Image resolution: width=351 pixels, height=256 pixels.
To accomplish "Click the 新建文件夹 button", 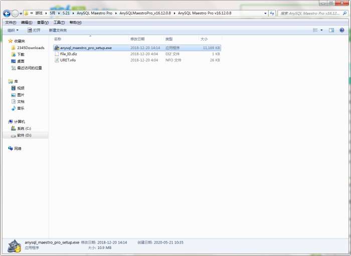I will tap(58, 30).
